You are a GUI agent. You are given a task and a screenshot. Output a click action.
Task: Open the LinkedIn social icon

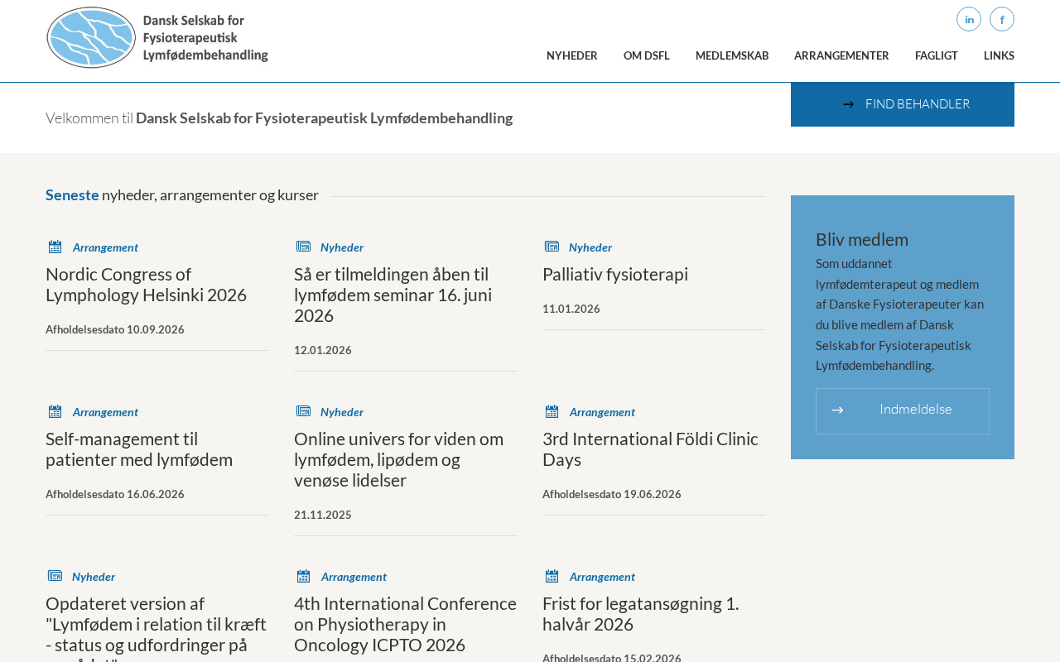point(969,19)
